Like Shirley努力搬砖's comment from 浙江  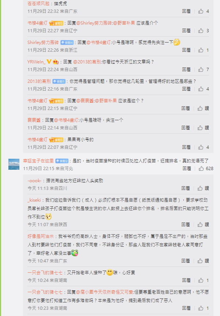(201, 50)
